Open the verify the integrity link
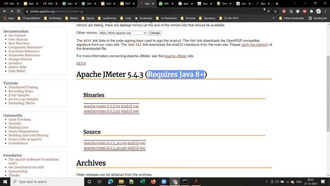 click(255, 45)
